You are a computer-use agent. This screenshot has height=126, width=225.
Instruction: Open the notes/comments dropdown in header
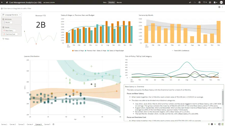click(x=205, y=2)
